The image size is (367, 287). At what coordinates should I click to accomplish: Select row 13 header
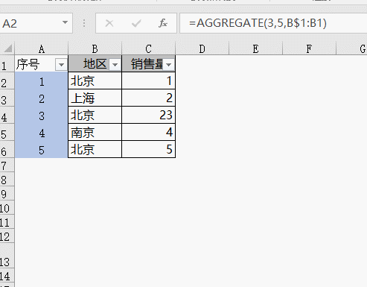click(7, 256)
